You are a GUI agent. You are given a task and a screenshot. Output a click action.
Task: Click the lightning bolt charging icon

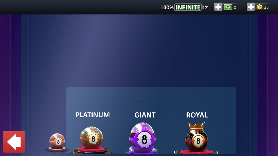206,7
